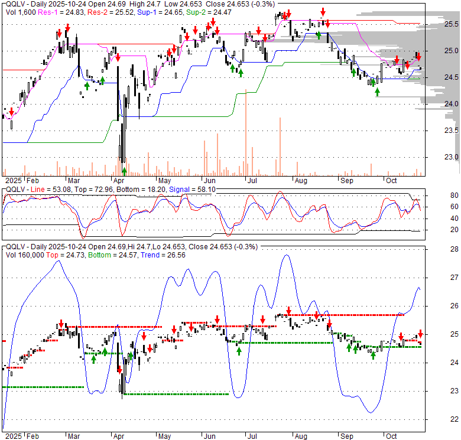Click the green buy arrow under April's low in the top chart

[124, 171]
